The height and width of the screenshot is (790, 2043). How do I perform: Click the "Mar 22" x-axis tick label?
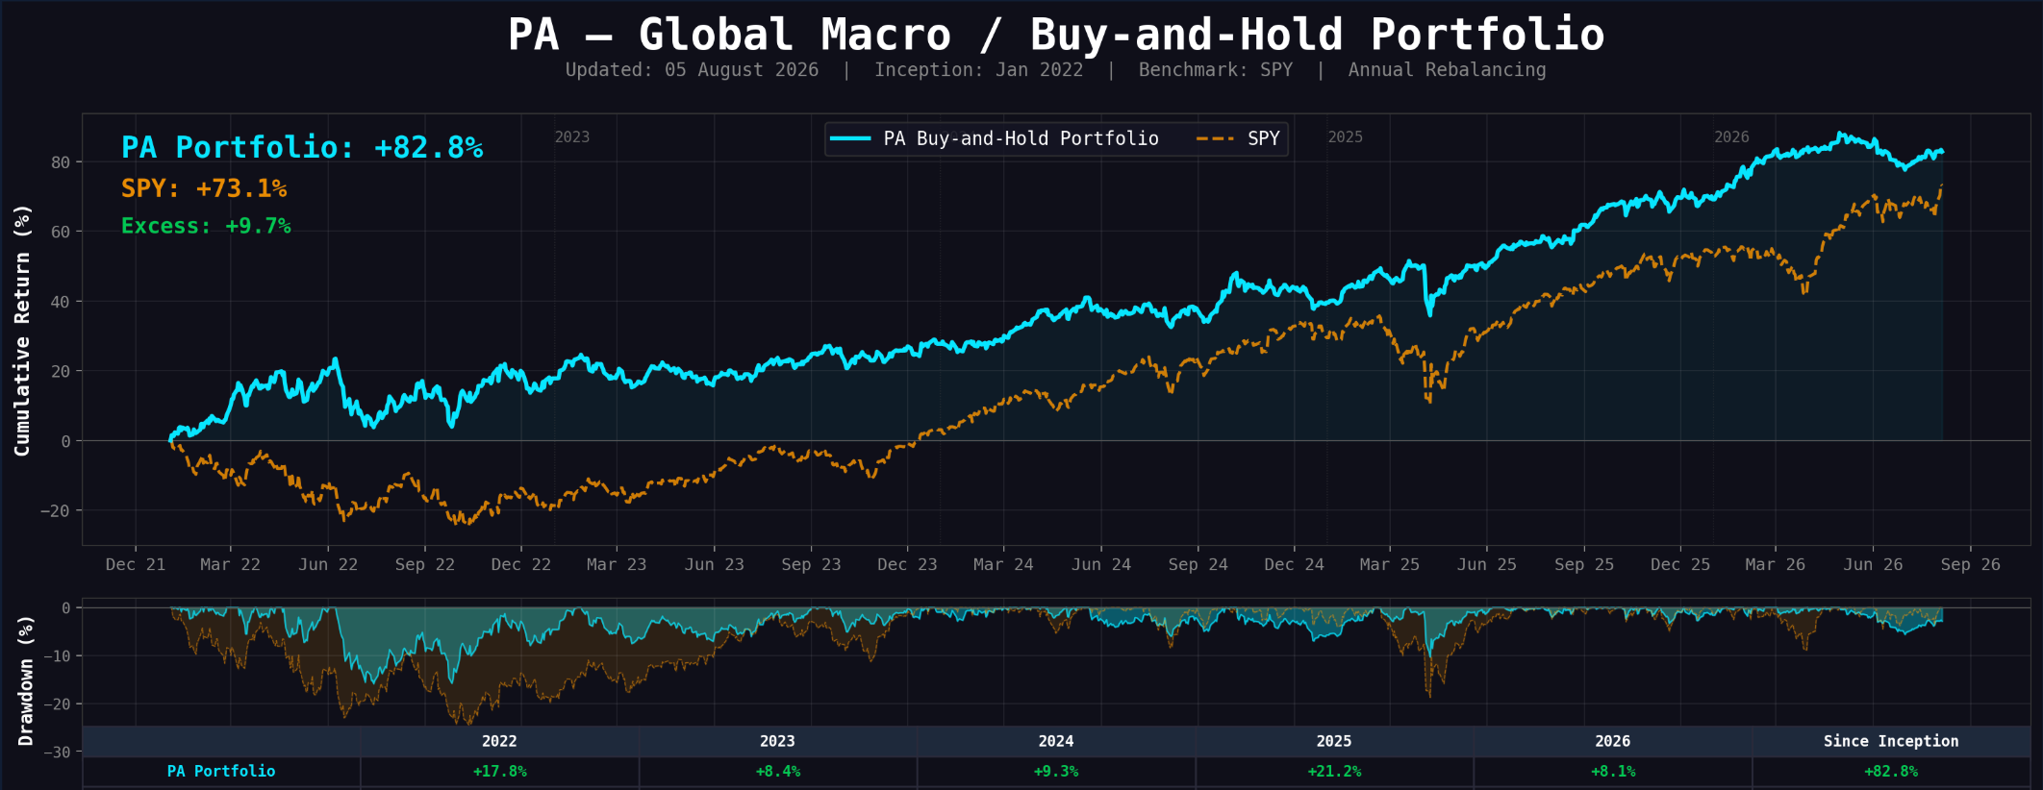[x=230, y=564]
